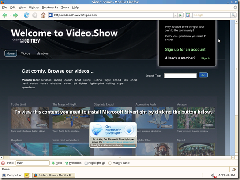Click the green Go arrow beside the address bar
The image size is (240, 180).
pyautogui.click(x=180, y=15)
